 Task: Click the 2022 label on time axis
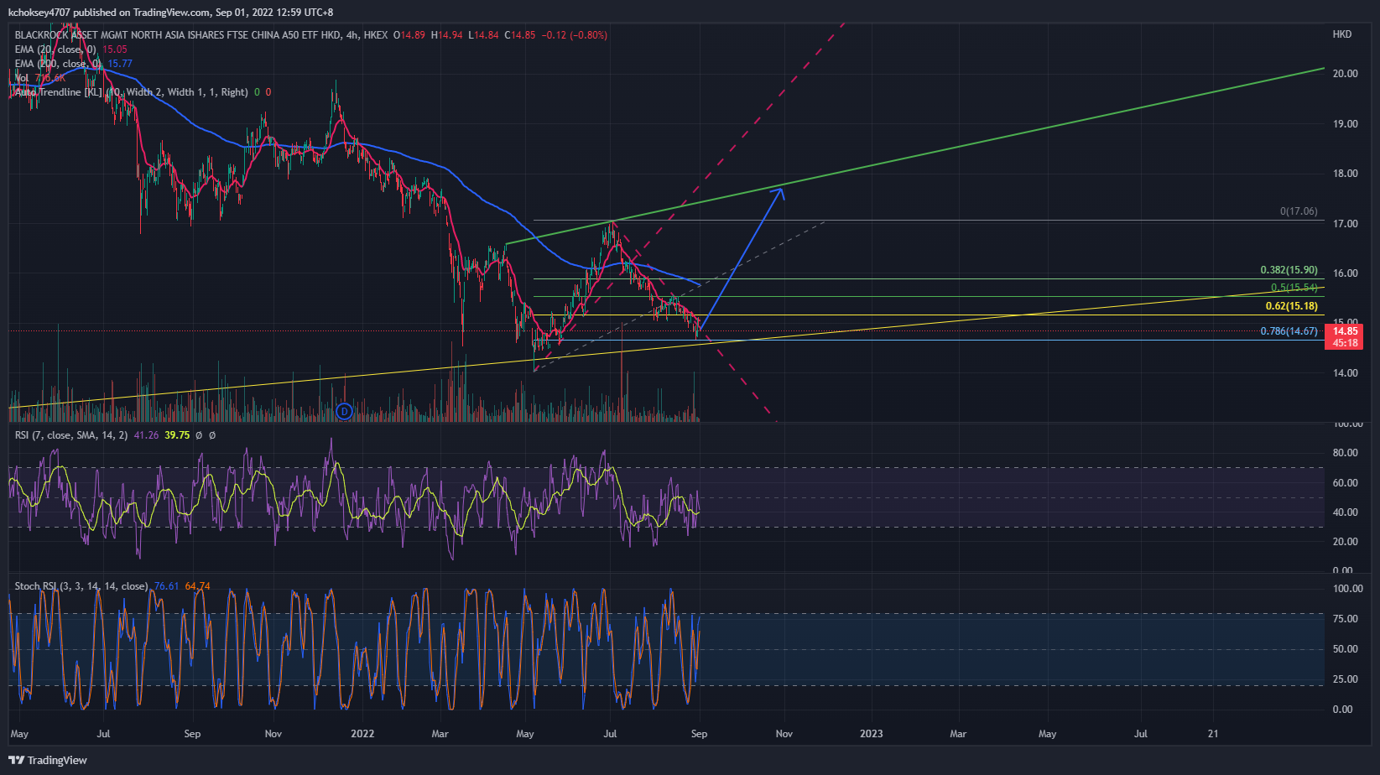pos(362,734)
